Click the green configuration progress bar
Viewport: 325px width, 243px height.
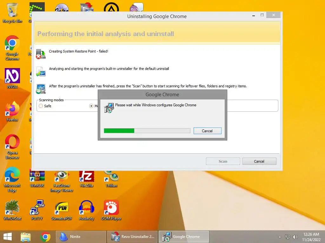coord(147,131)
